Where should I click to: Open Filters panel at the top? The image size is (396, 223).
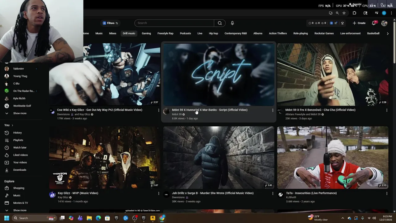(x=110, y=23)
